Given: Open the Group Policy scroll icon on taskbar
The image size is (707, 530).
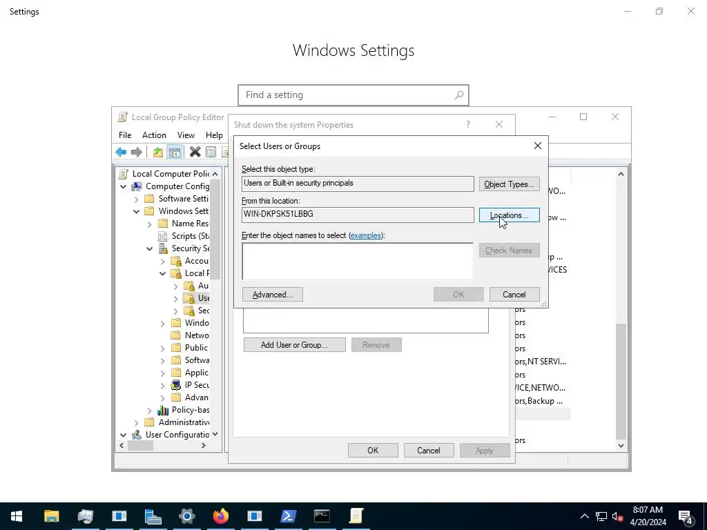Looking at the screenshot, I should point(356,516).
